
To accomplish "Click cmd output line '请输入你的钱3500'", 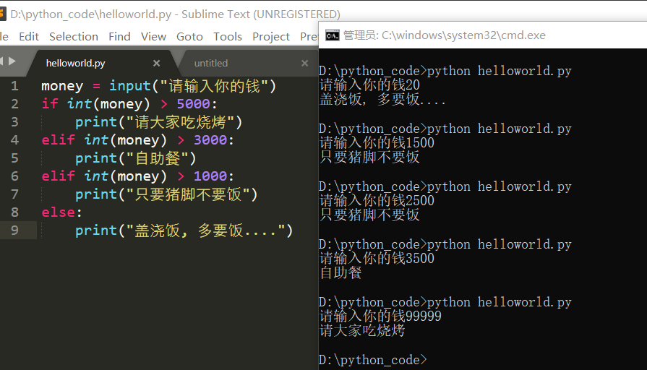I will coord(377,258).
